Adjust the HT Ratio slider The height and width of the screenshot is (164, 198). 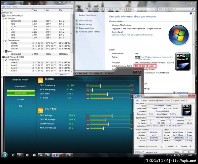click(x=113, y=98)
